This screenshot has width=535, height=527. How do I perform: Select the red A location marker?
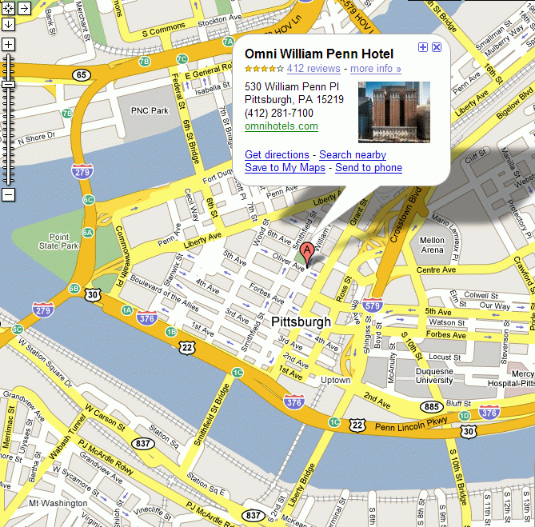point(307,254)
